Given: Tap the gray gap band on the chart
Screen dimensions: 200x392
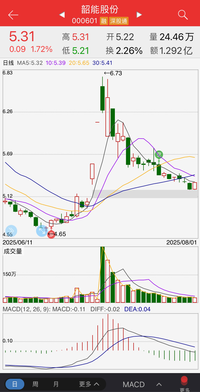Looking at the screenshot, I should 145,194.
